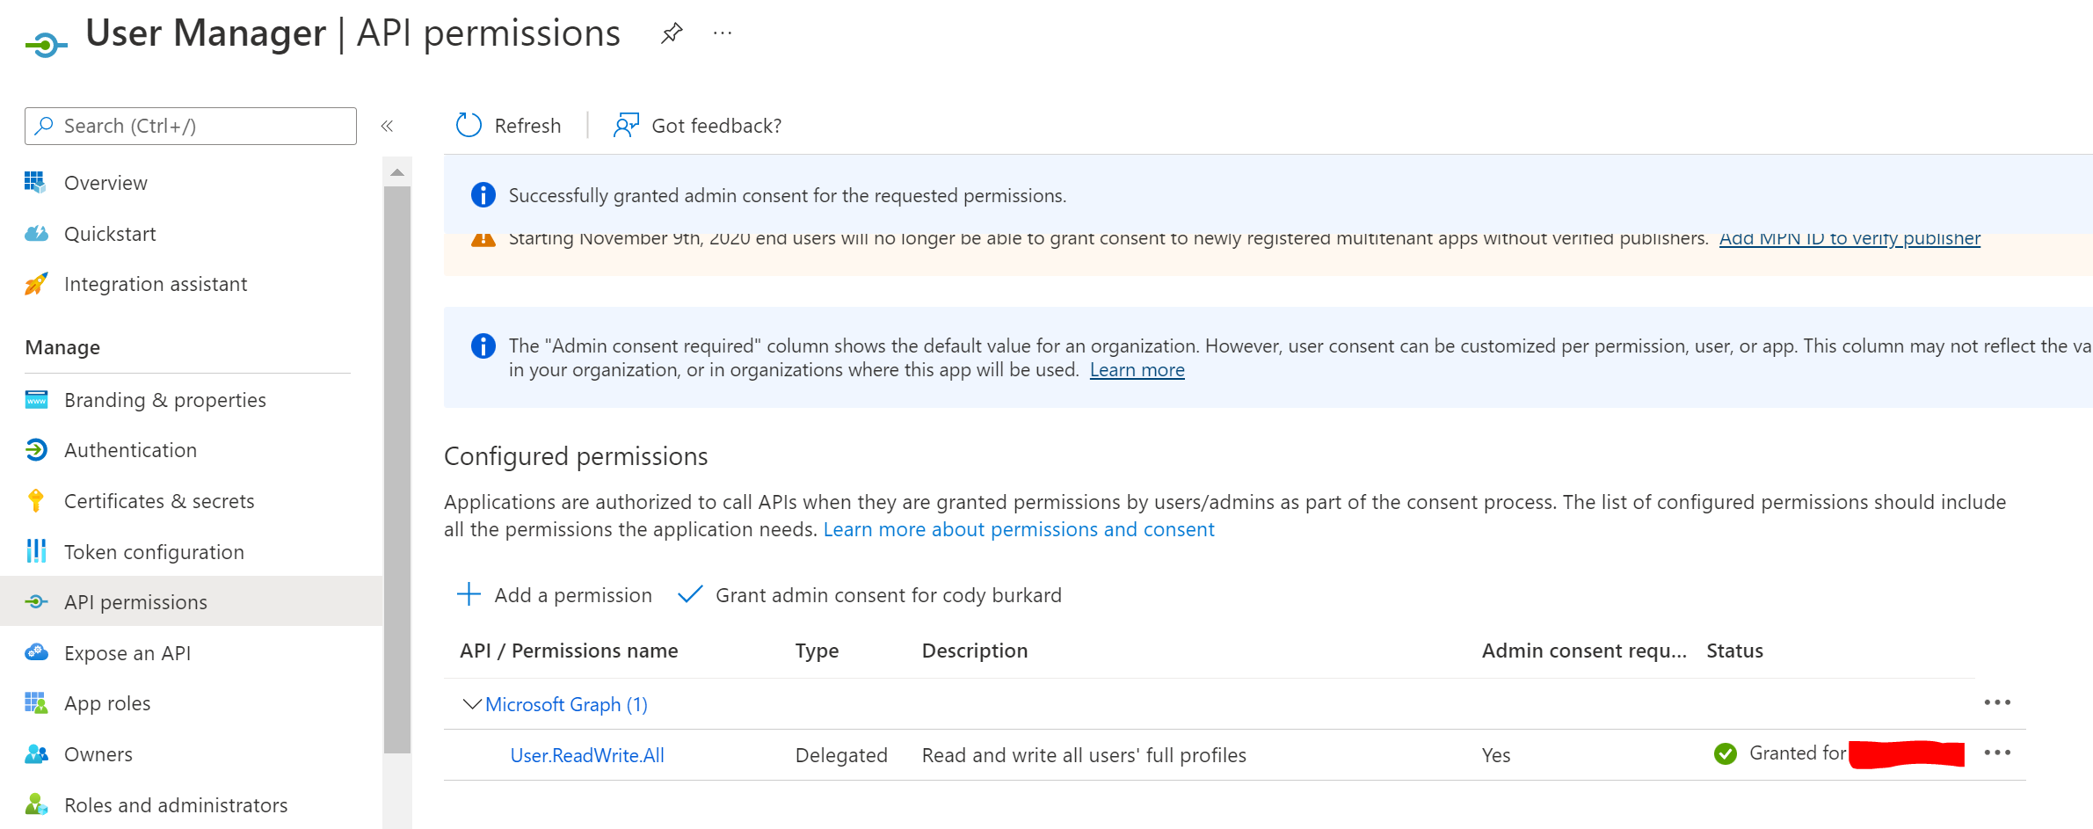Viewport: 2093px width, 829px height.
Task: Open ellipsis menu for User.ReadWrite.All row
Action: pos(1997,753)
